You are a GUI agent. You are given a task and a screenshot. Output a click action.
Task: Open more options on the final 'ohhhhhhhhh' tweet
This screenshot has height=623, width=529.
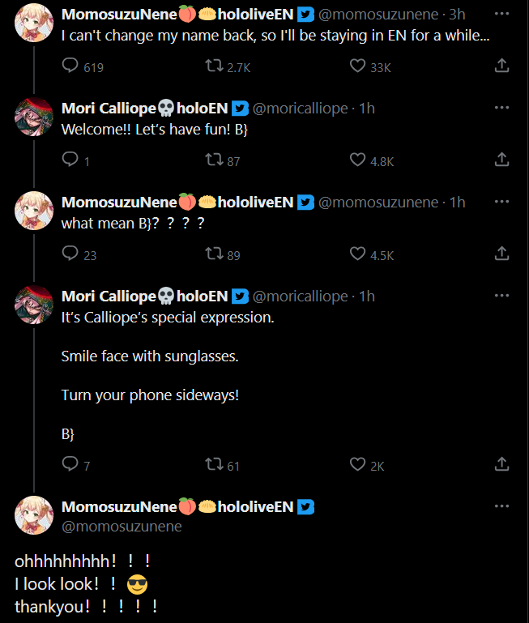pyautogui.click(x=501, y=506)
